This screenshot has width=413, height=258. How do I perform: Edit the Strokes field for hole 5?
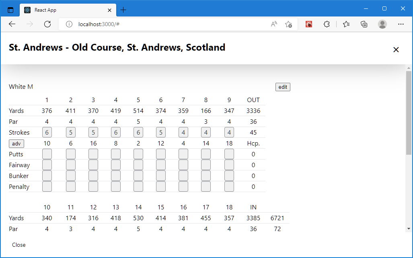pos(138,133)
